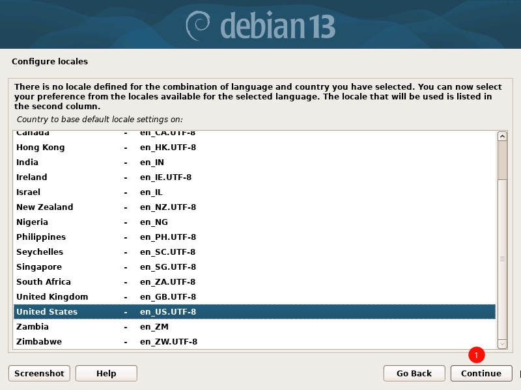The image size is (521, 390).
Task: Click the scrollbar down arrow
Action: click(x=502, y=344)
